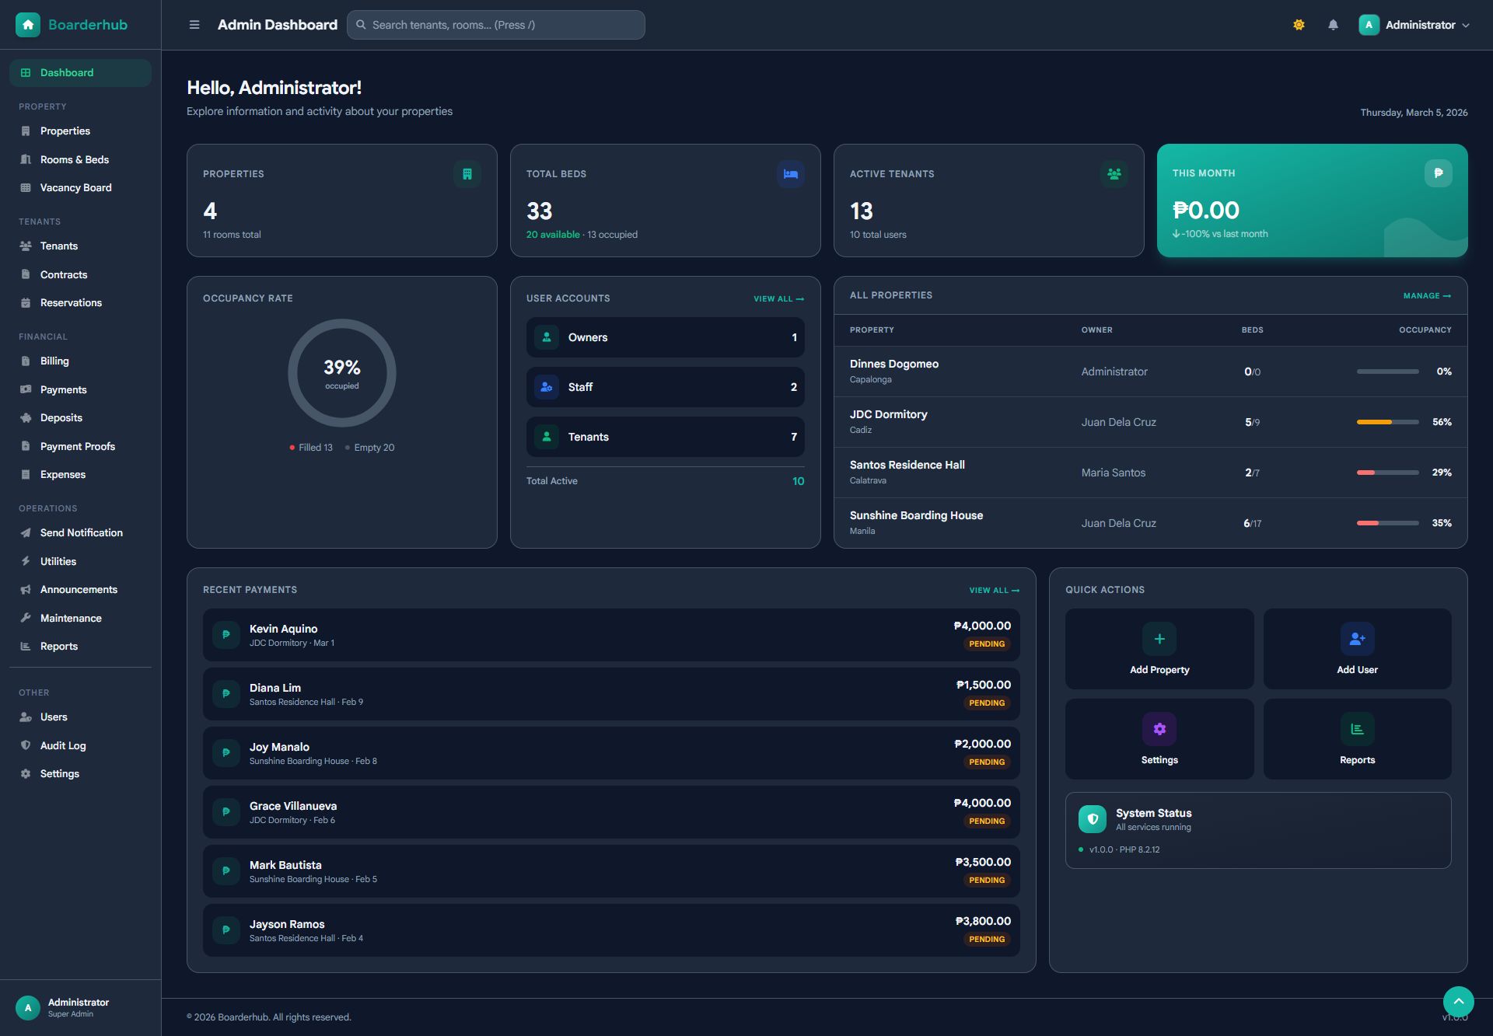Focus the search tenants, rooms field
Screen dimensions: 1493x1036
click(498, 25)
